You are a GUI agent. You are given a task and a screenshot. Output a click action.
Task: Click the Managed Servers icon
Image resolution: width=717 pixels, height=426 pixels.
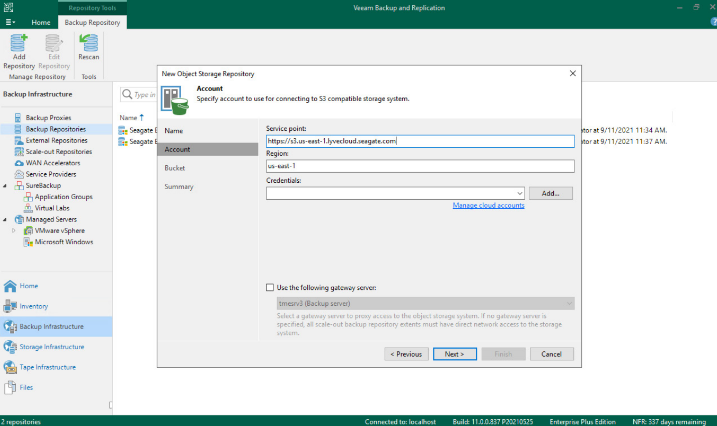tap(19, 219)
